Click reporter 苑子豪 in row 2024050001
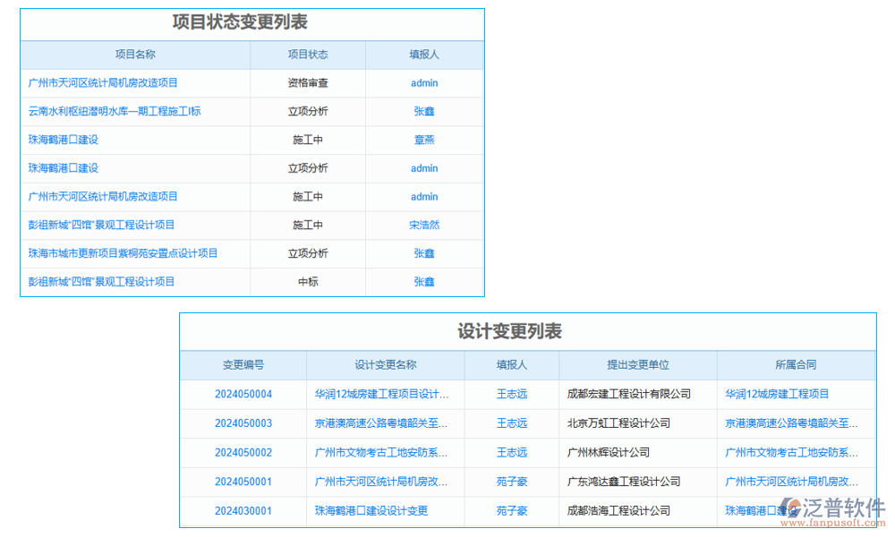895x537 pixels. [512, 482]
